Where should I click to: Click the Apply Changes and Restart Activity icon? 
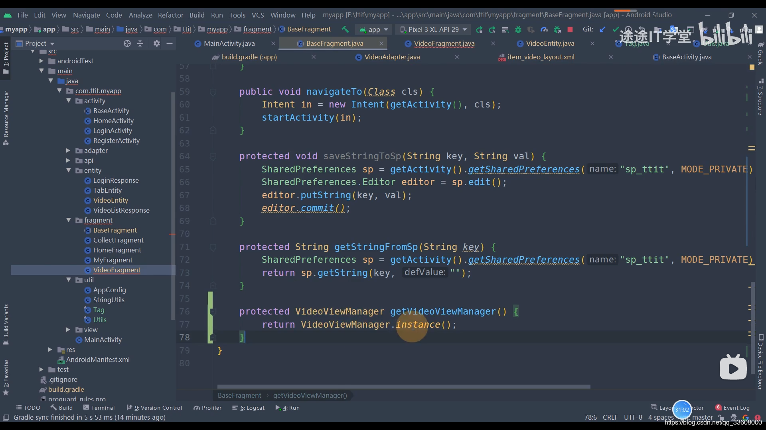492,29
